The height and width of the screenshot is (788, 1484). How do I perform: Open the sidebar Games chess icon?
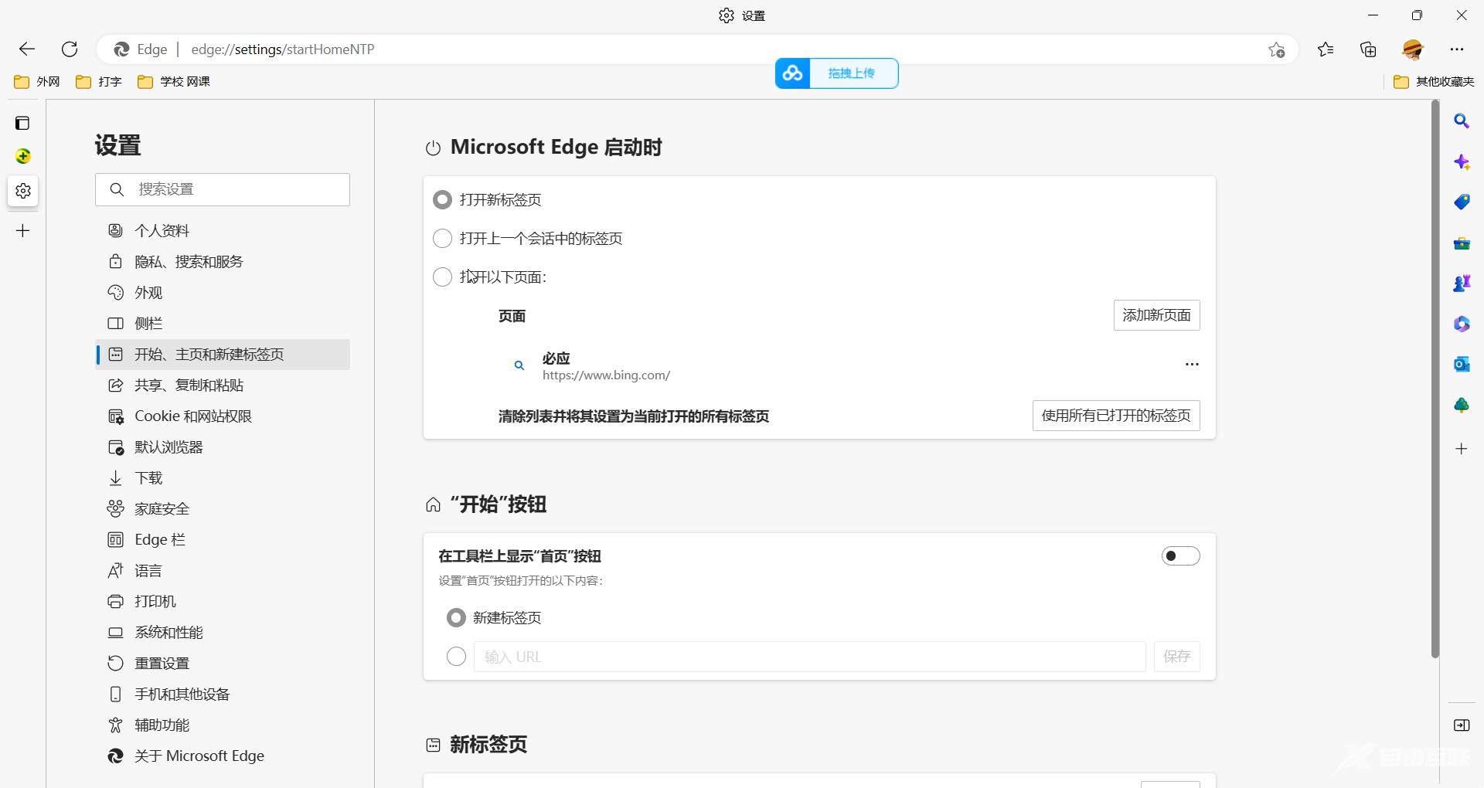[x=1462, y=284]
